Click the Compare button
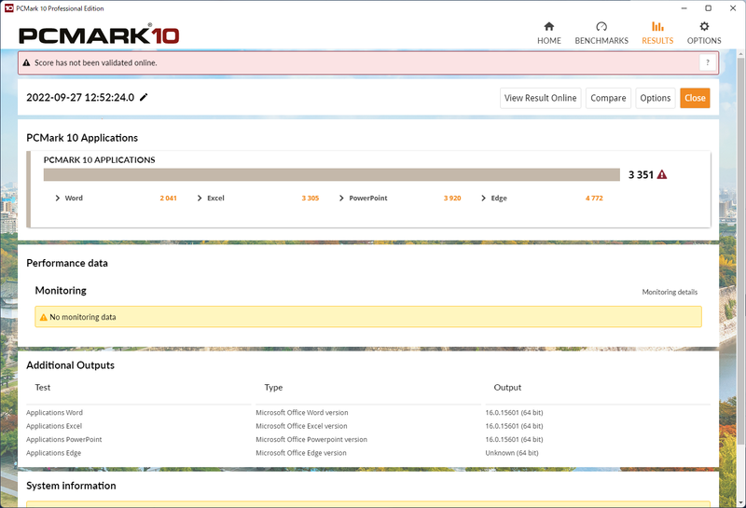Viewport: 746px width, 508px height. click(608, 98)
